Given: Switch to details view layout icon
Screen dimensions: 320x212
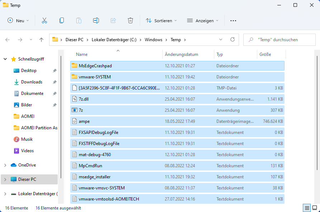Looking at the screenshot, I should [x=307, y=208].
